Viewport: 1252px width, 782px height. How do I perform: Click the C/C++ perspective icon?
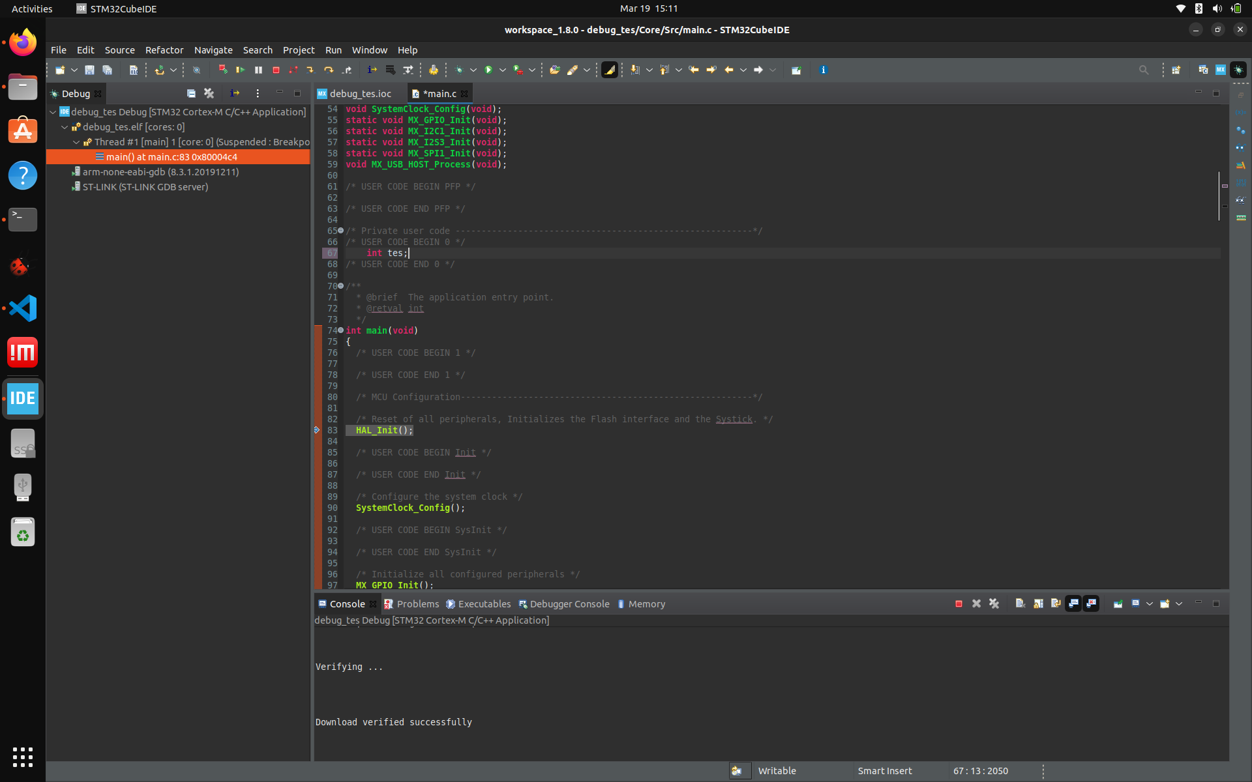(x=1203, y=70)
